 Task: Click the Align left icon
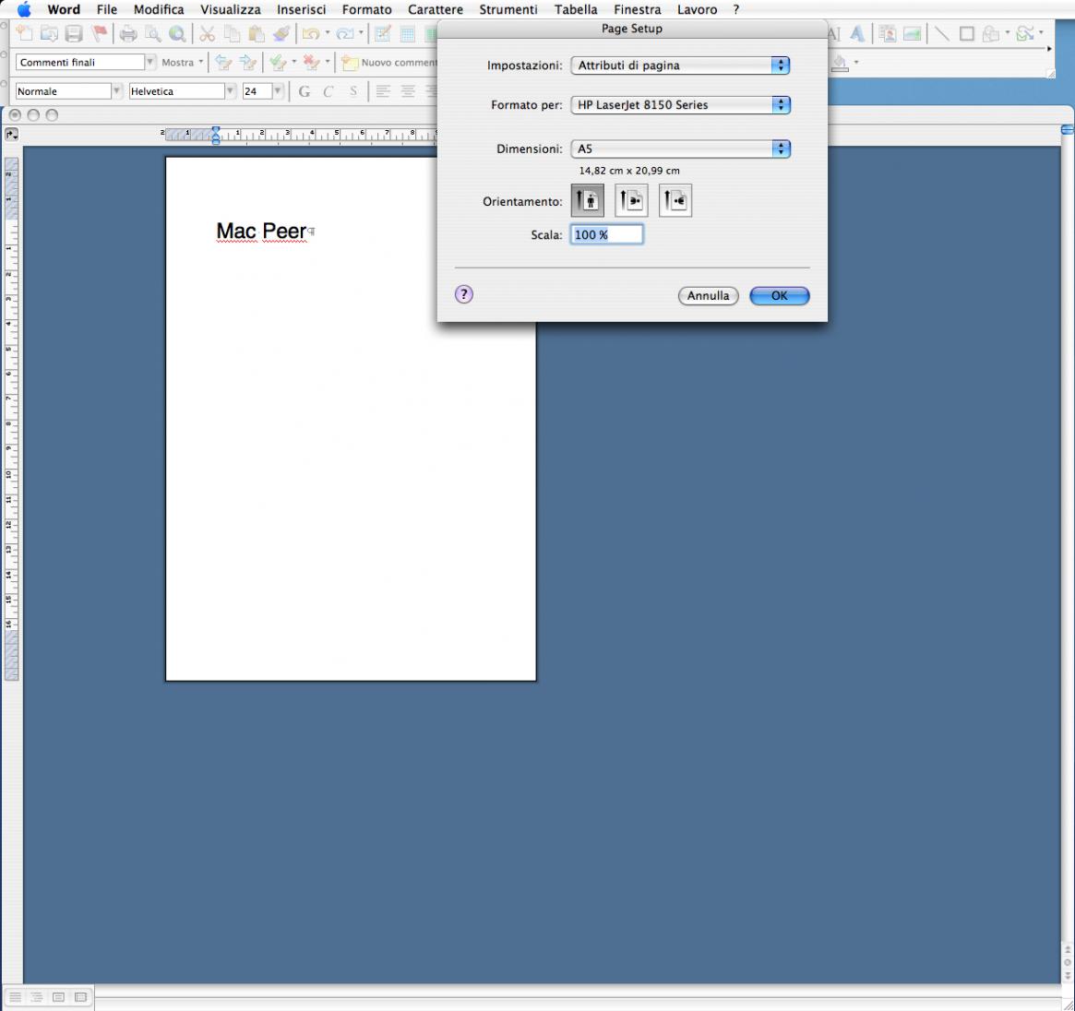pyautogui.click(x=383, y=91)
